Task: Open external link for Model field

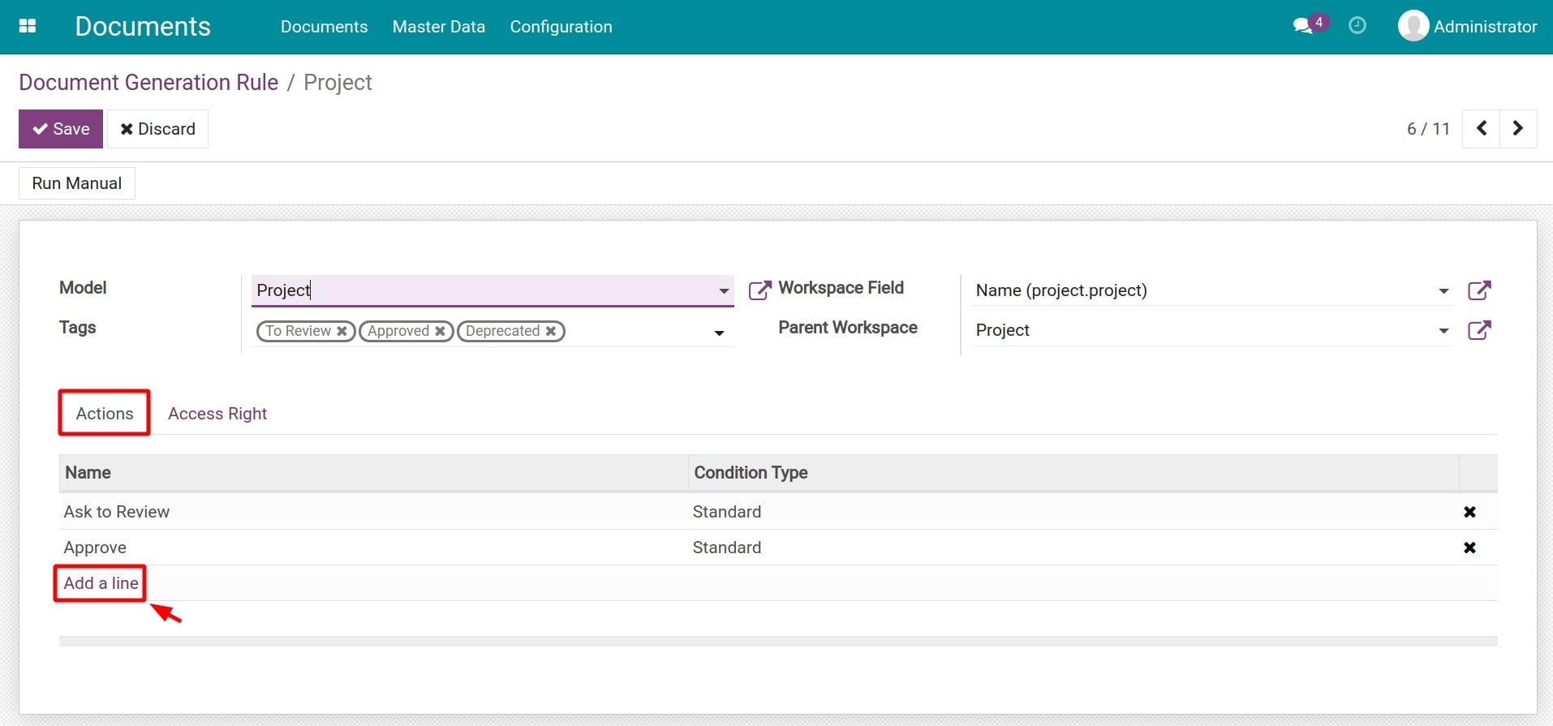Action: tap(759, 290)
